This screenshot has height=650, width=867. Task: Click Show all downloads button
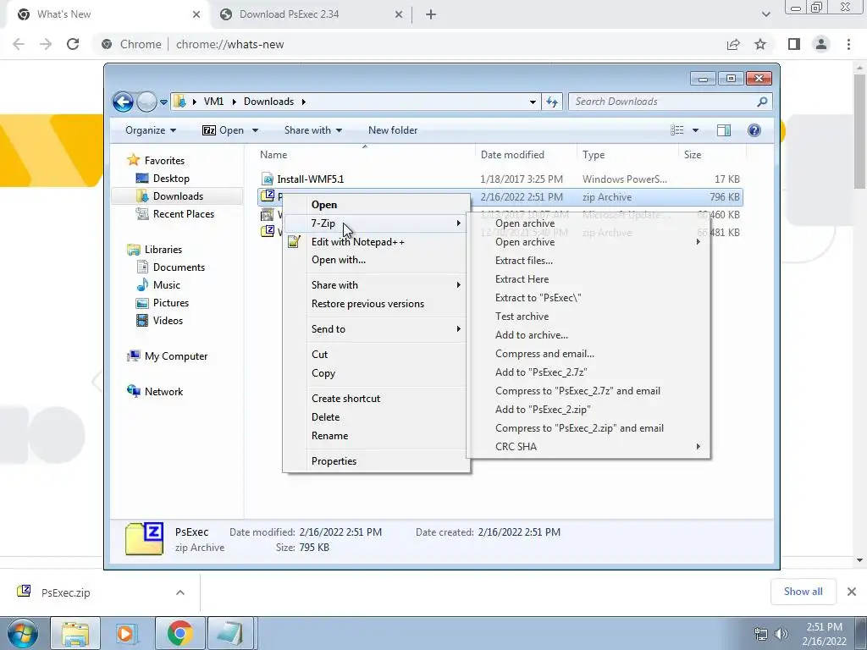(803, 592)
